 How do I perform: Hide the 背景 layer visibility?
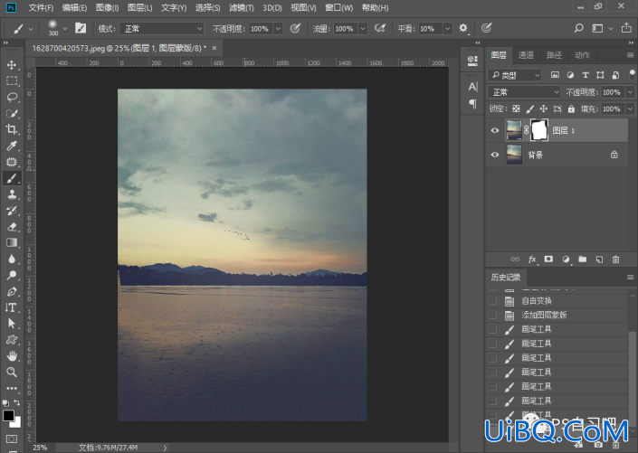[495, 155]
